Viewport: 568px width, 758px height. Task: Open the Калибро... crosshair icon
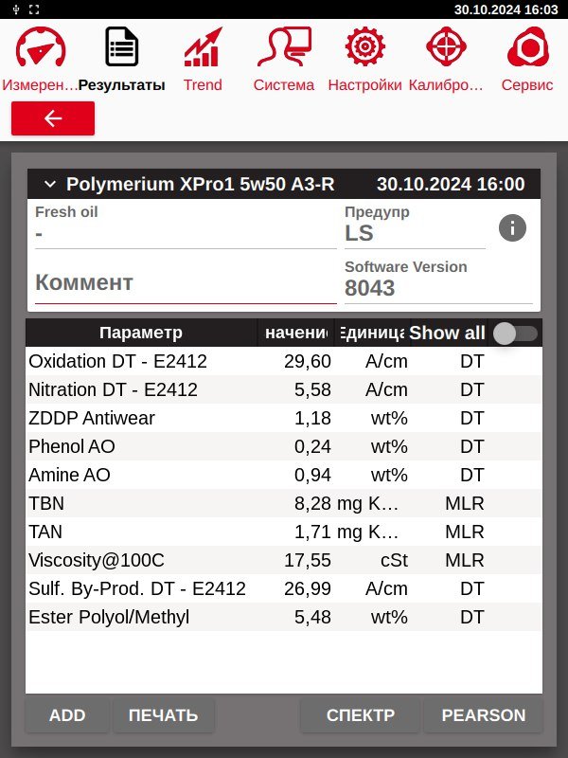click(x=446, y=46)
